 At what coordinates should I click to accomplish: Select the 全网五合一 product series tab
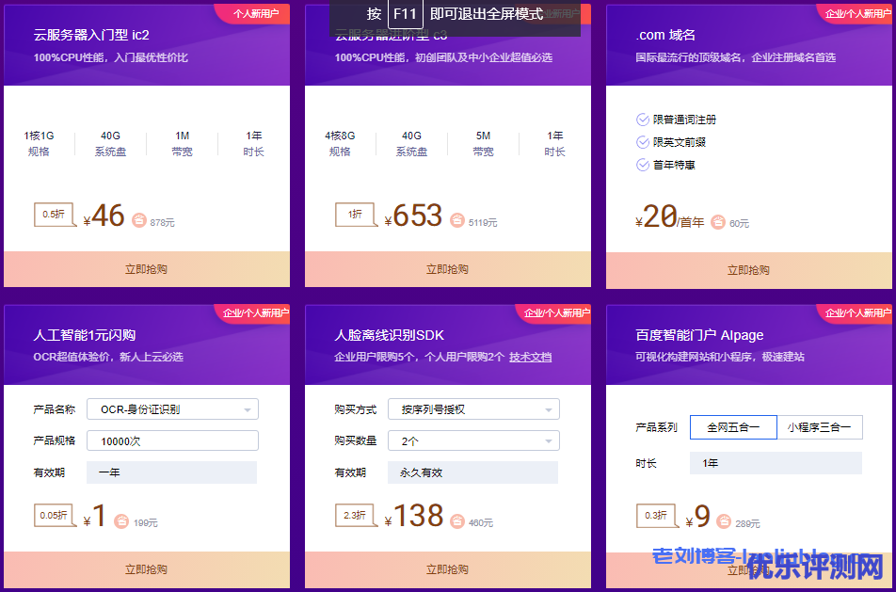[733, 427]
